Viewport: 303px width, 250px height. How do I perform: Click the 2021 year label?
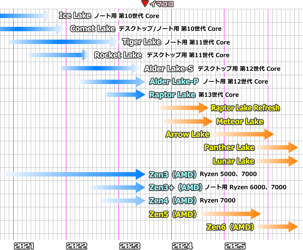(x=24, y=246)
